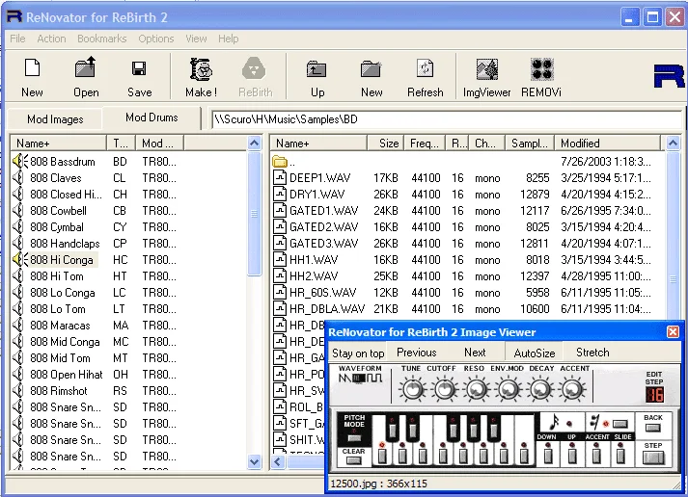Open the View menu

tap(196, 39)
